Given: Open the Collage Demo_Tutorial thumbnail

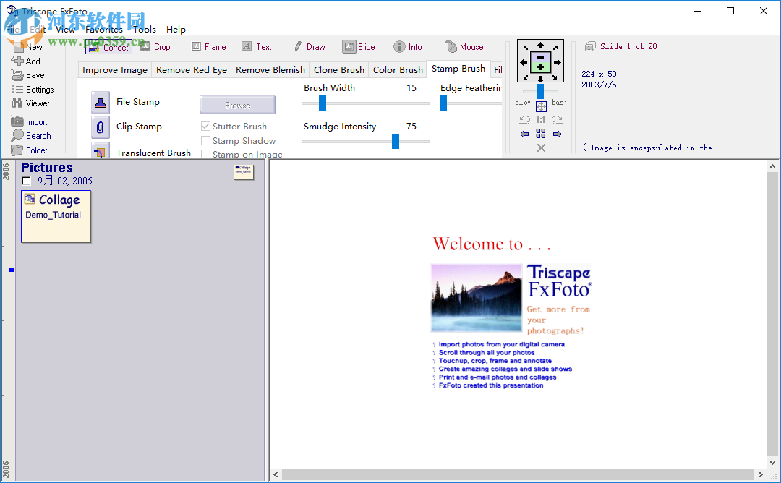Looking at the screenshot, I should pyautogui.click(x=56, y=216).
